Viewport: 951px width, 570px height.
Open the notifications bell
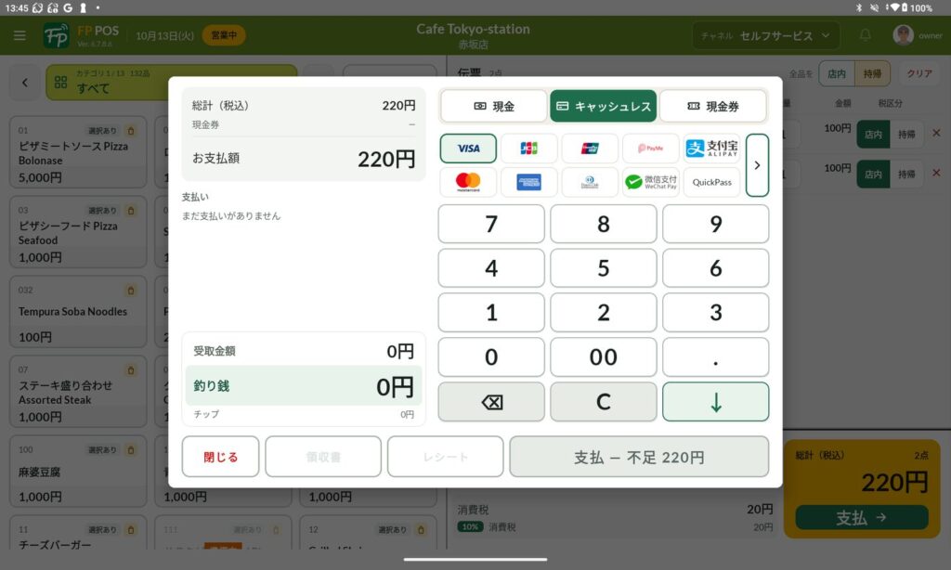[x=866, y=35]
